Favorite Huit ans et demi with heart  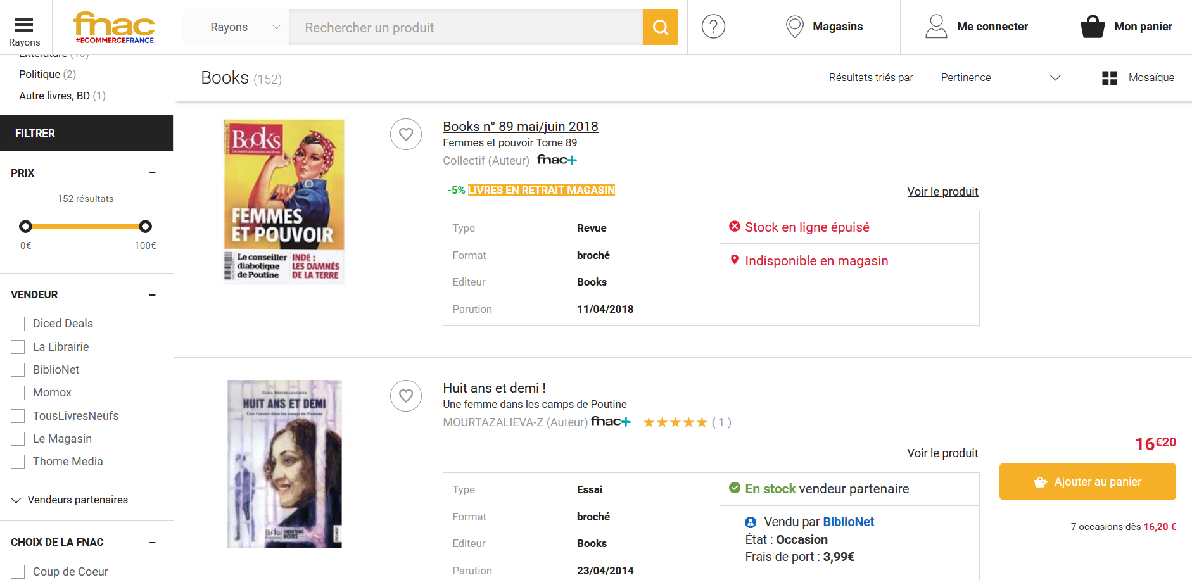[406, 396]
